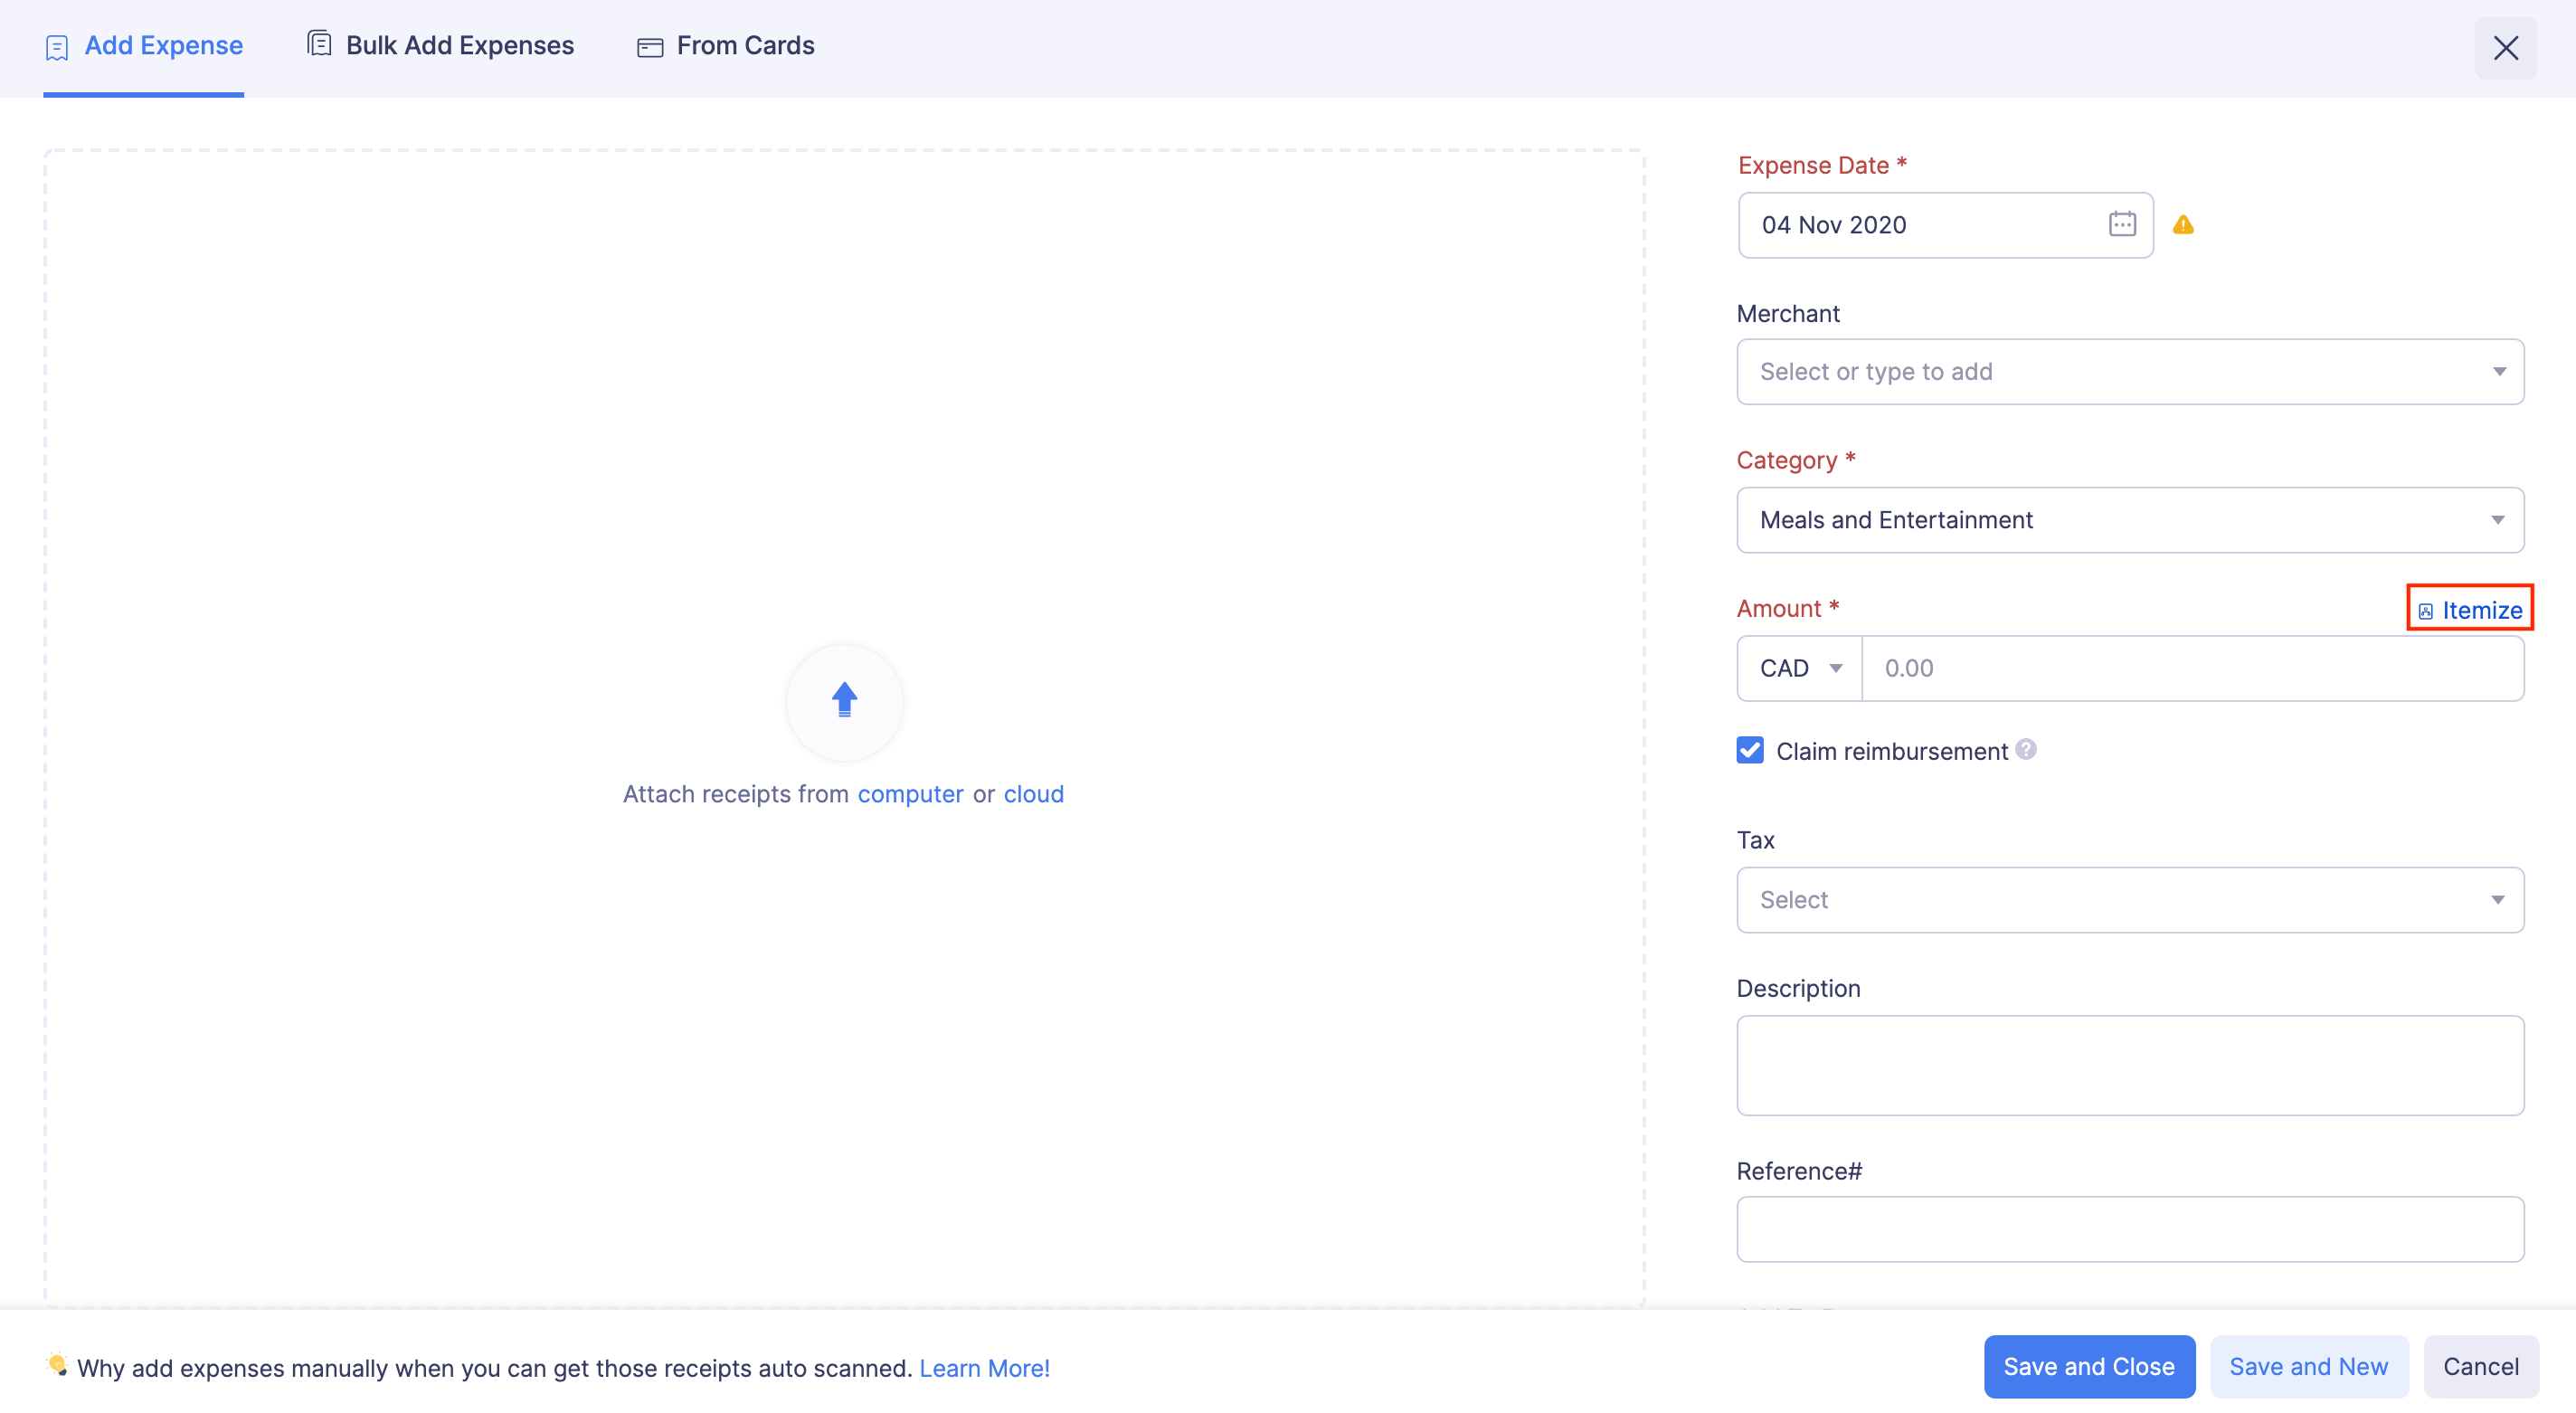Click the Save and Close button
This screenshot has width=2576, height=1413.
click(2088, 1366)
